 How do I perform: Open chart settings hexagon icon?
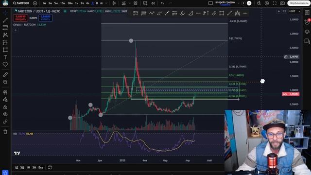(267, 3)
